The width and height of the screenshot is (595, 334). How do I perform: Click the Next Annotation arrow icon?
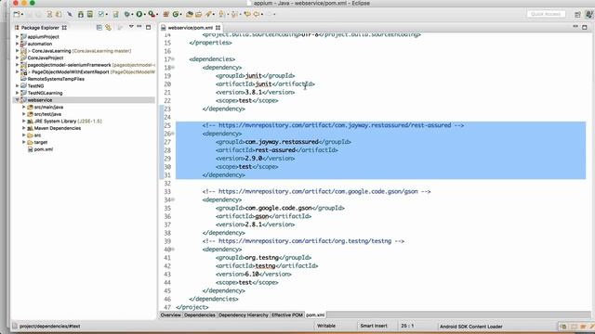(x=221, y=14)
